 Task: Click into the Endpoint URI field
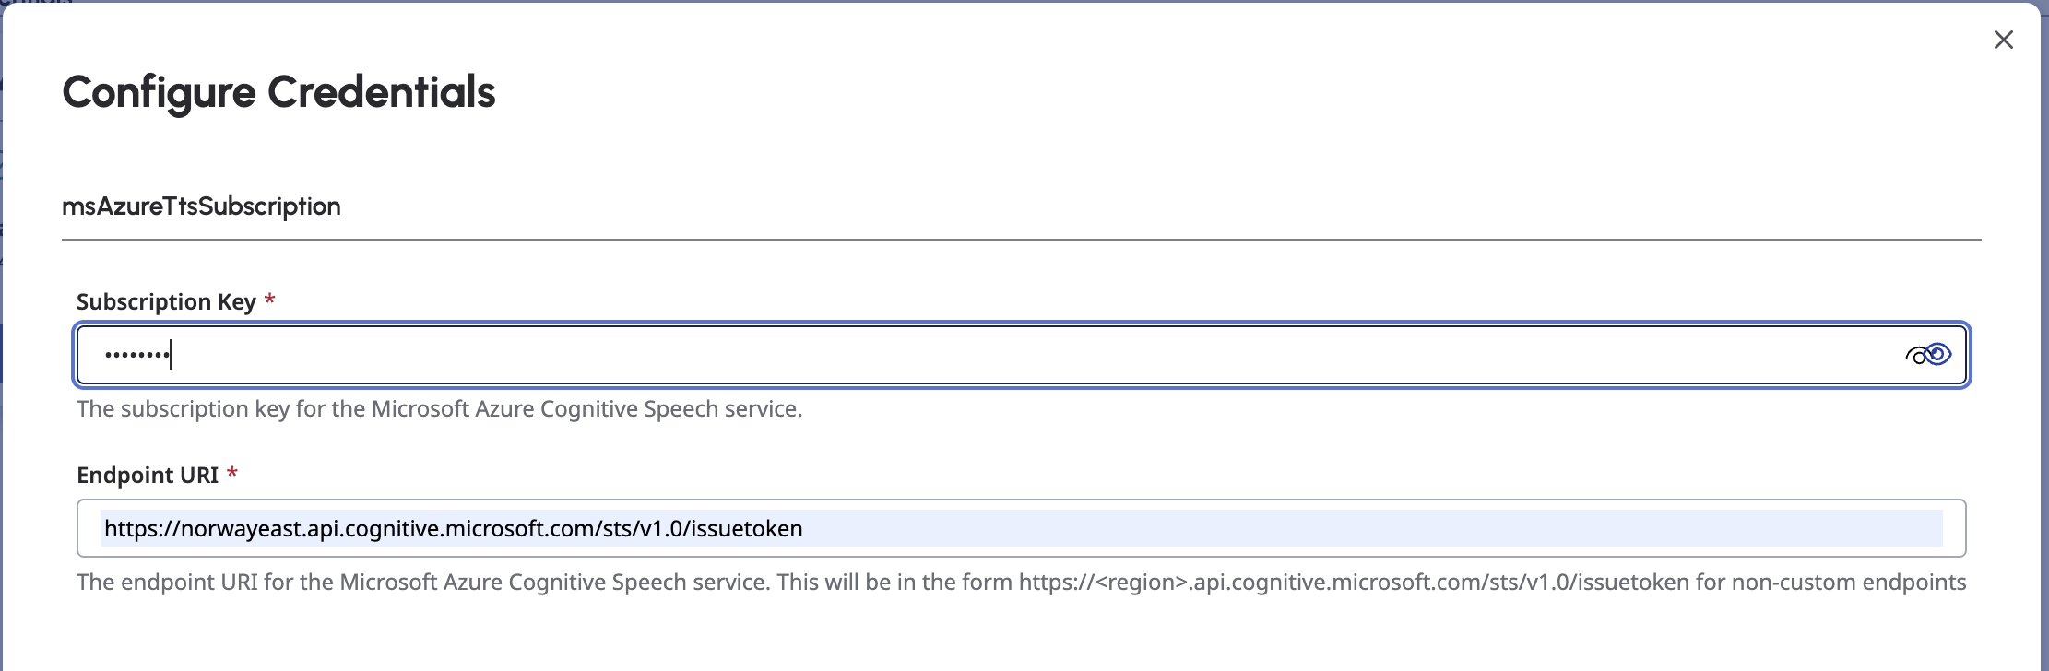click(x=1291, y=528)
